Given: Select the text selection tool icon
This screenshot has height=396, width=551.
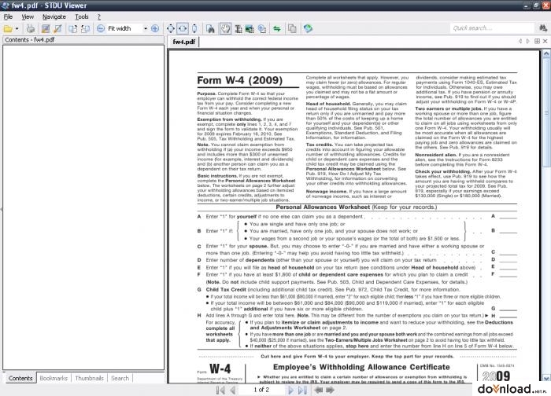Looking at the screenshot, I should click(239, 29).
